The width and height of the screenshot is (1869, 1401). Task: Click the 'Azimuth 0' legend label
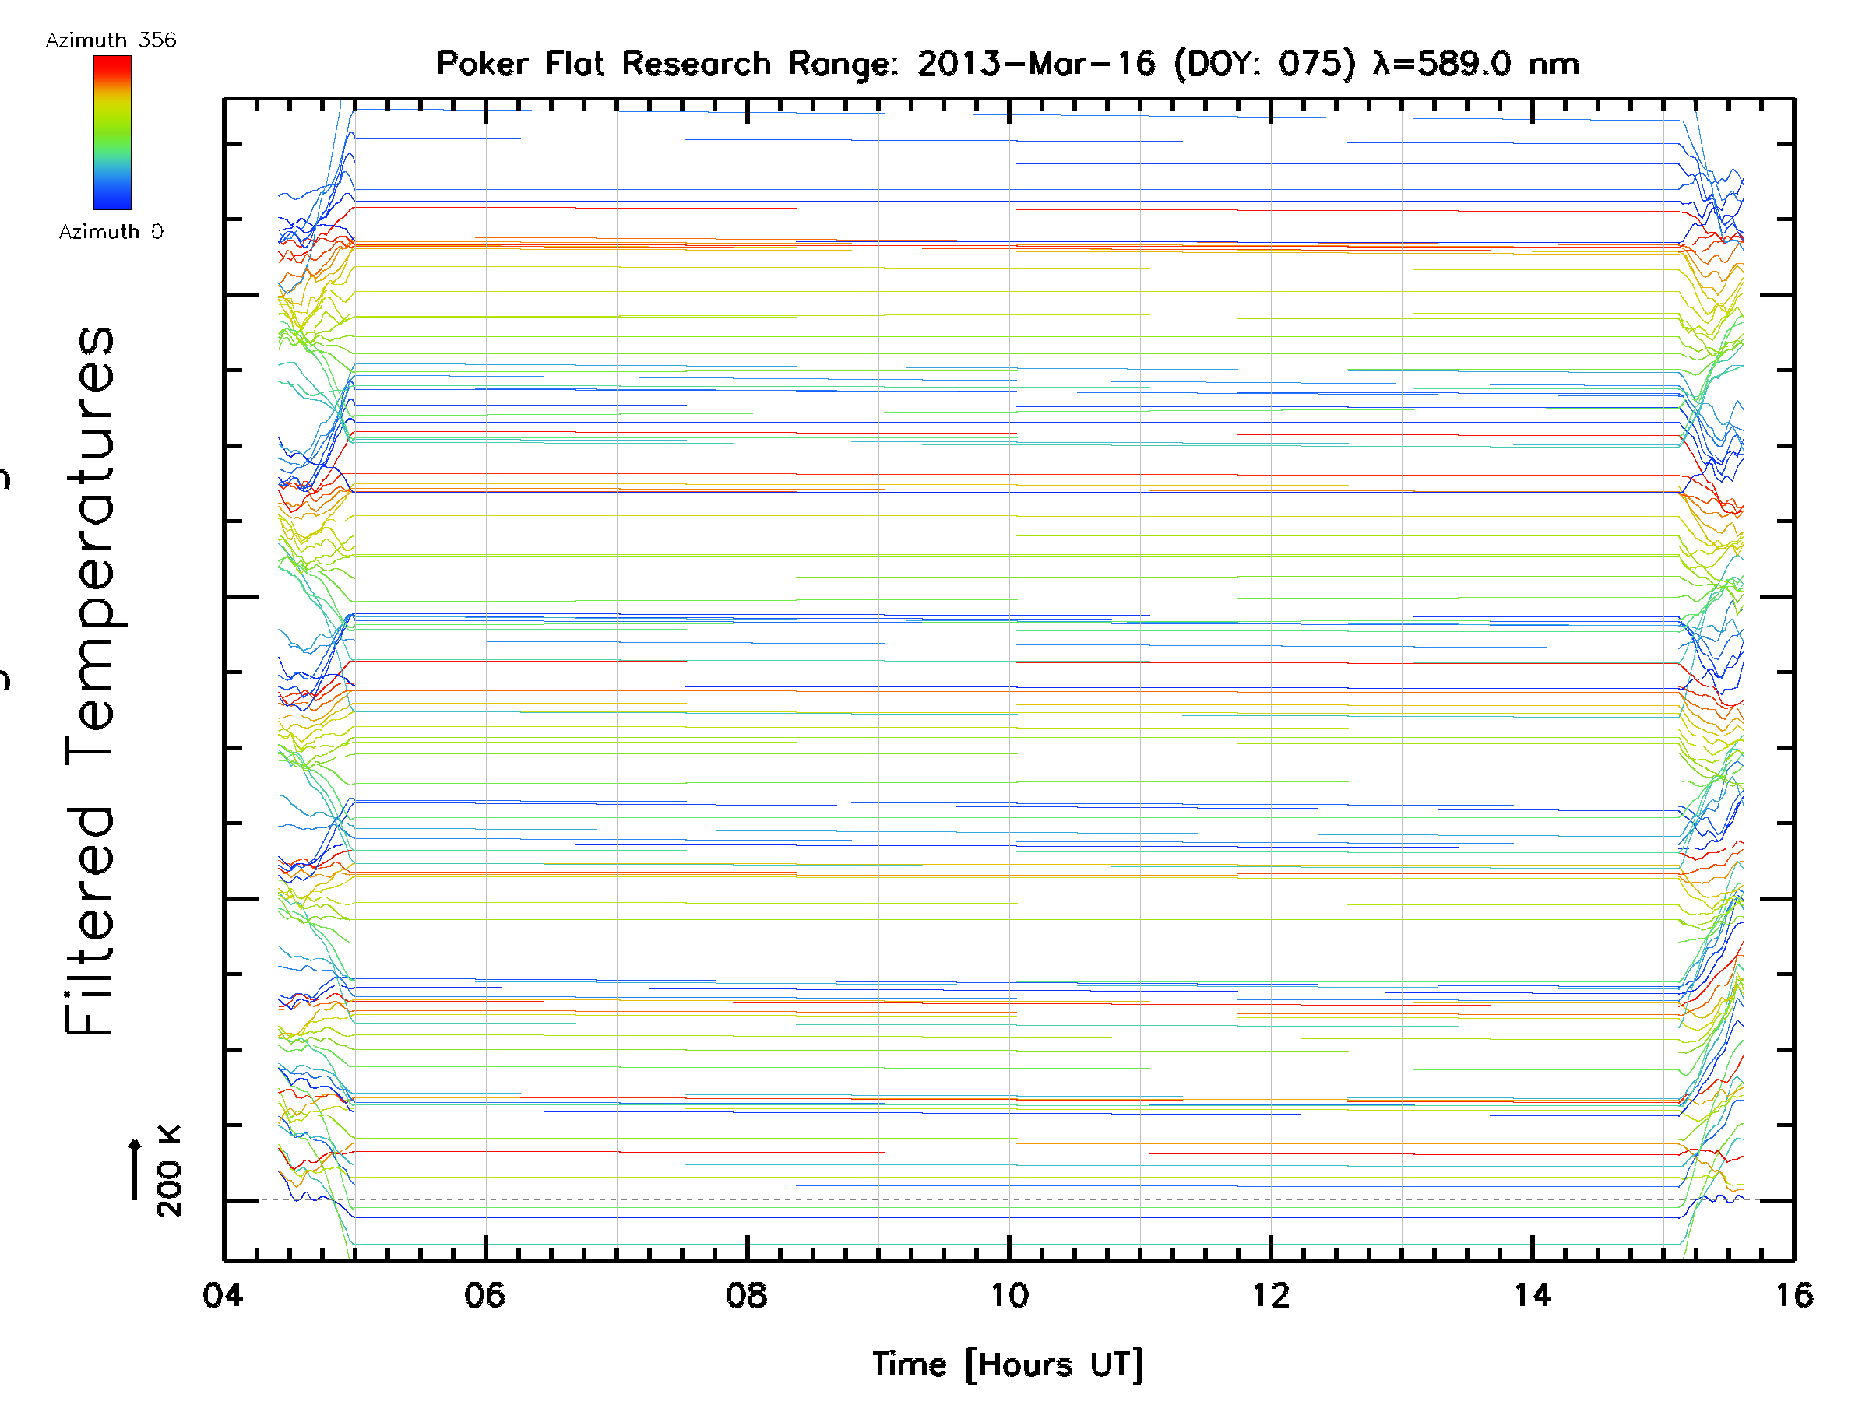(111, 232)
